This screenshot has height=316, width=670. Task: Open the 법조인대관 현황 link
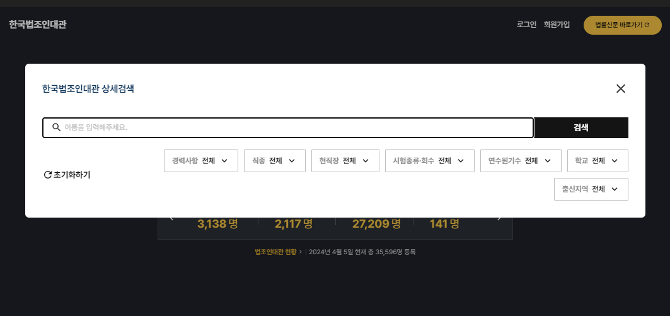point(275,252)
